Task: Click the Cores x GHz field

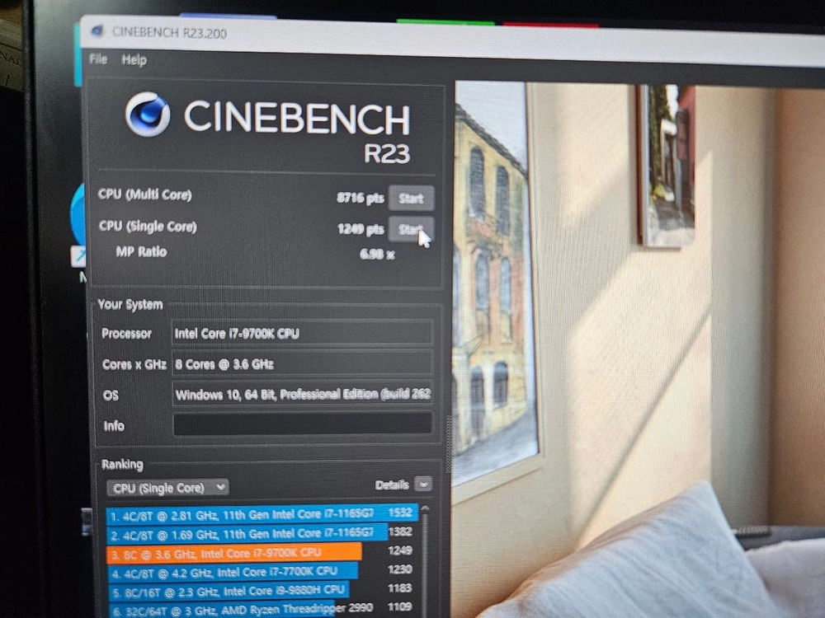Action: (303, 363)
